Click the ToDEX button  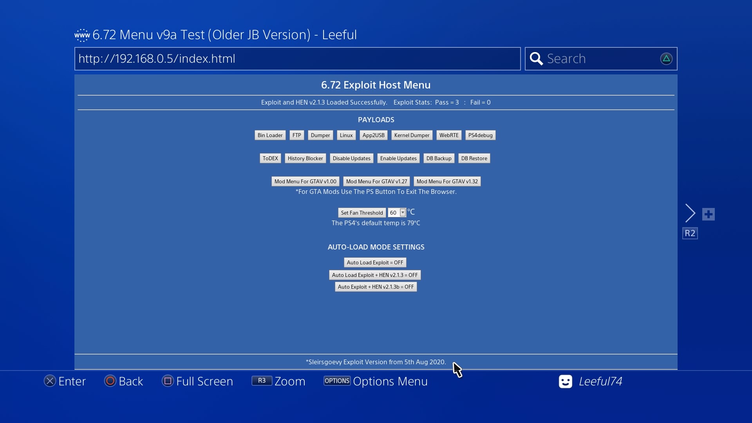tap(270, 158)
